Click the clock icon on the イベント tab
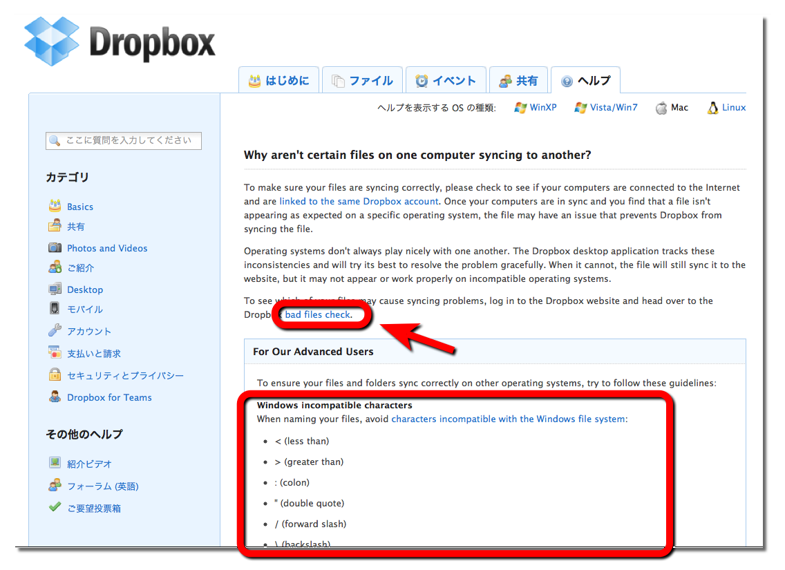785x570 pixels. pyautogui.click(x=422, y=81)
